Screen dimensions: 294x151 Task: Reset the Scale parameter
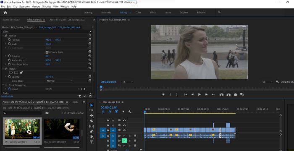90,44
